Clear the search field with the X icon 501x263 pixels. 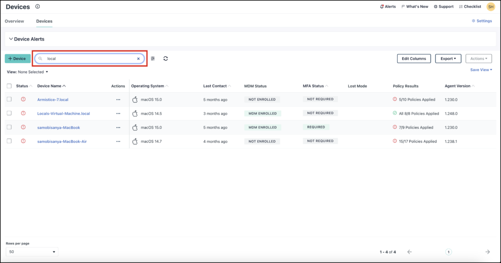tap(138, 59)
